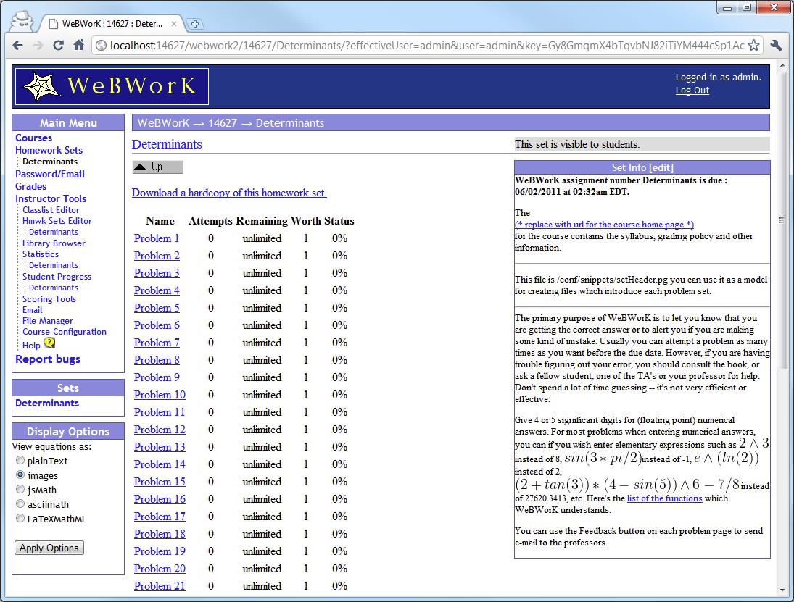Go to Password/Email menu item
This screenshot has width=794, height=602.
(x=49, y=174)
